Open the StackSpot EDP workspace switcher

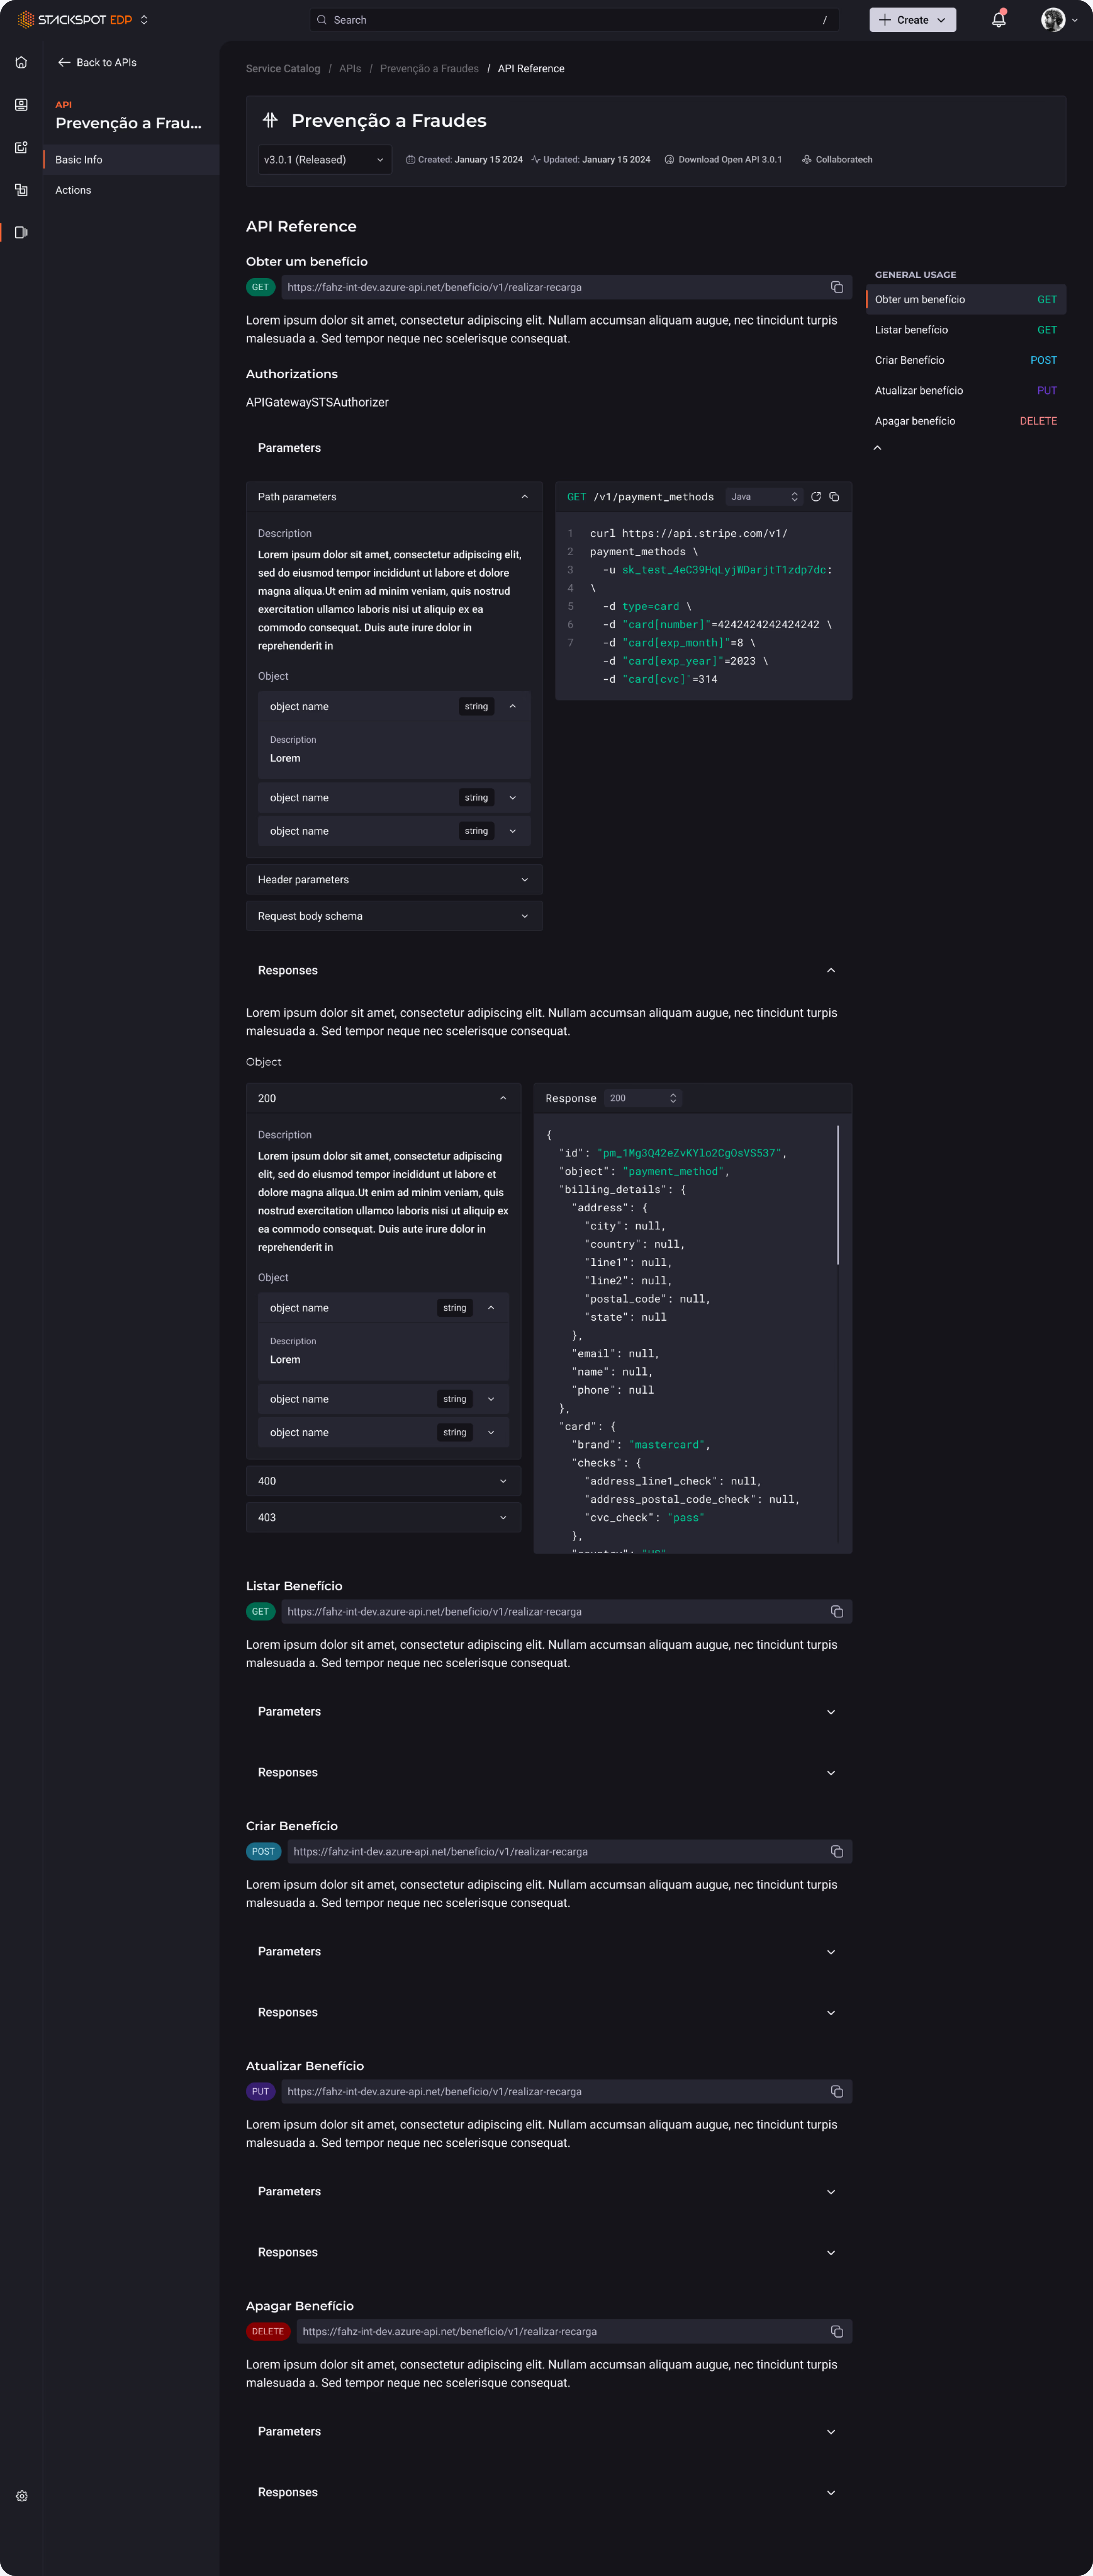[144, 20]
